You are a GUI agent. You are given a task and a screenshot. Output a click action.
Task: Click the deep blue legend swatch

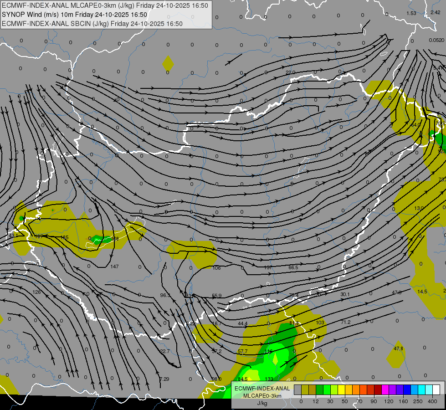[407, 389]
